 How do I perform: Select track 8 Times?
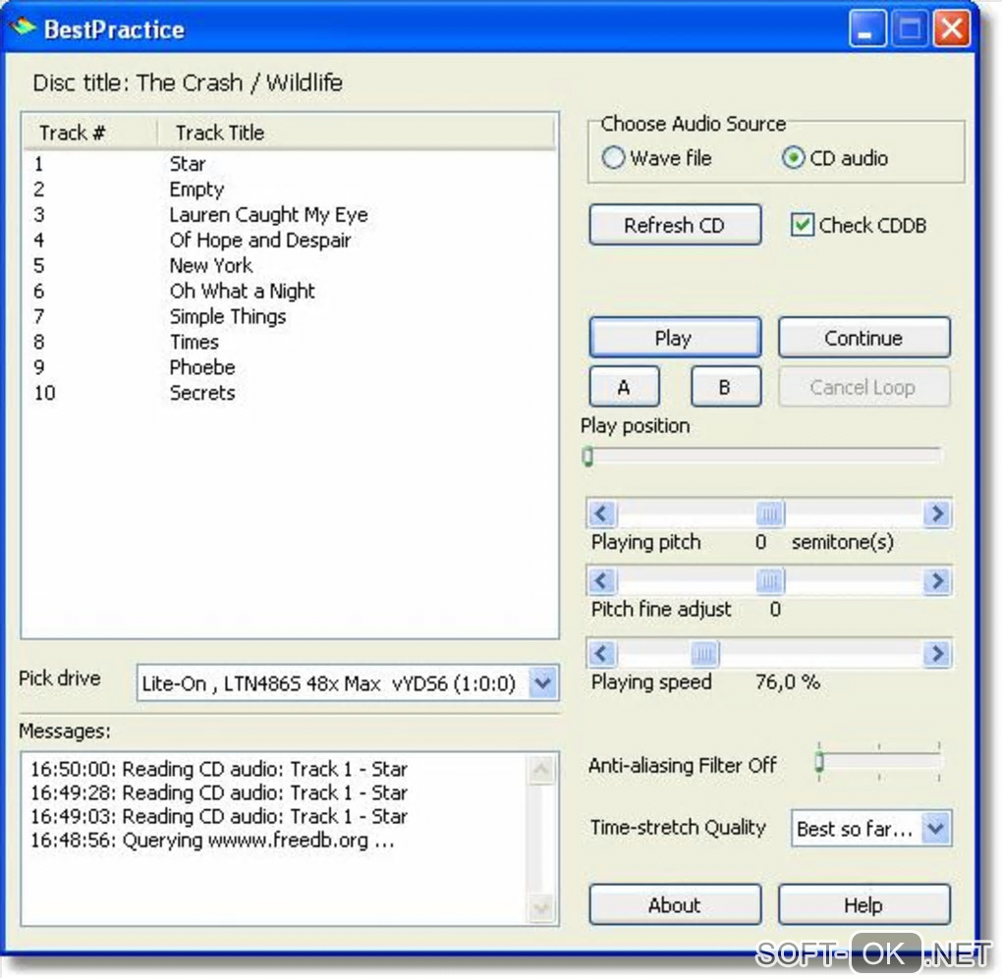[289, 343]
